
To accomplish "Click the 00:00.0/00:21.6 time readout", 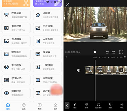I will tap(73, 52).
